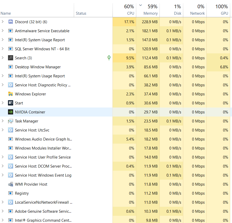Click the 120.9 MB memory value for SQL Server
This screenshot has width=232, height=223.
tap(150, 49)
